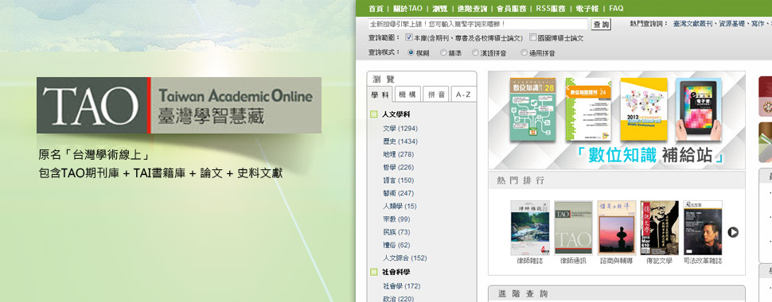Open the 律師雜誌 title link
Screen dimensions: 772x302
point(530,261)
